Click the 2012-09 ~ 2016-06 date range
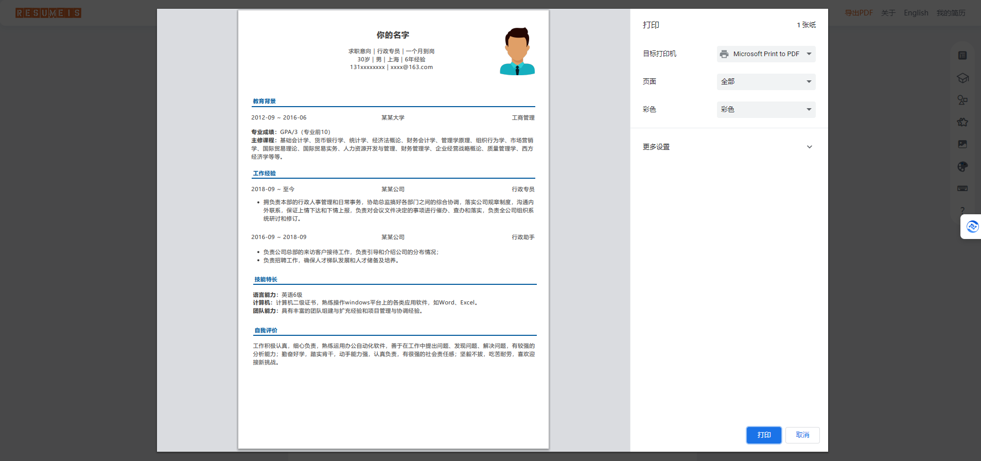The height and width of the screenshot is (461, 981). tap(279, 118)
